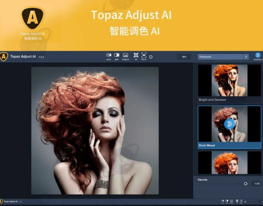Screen dimensions: 263x206
Task: Click the Dark Mood preset label
Action: tap(207, 145)
